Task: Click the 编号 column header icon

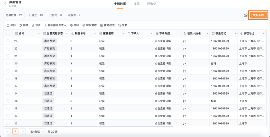Action: point(17,33)
